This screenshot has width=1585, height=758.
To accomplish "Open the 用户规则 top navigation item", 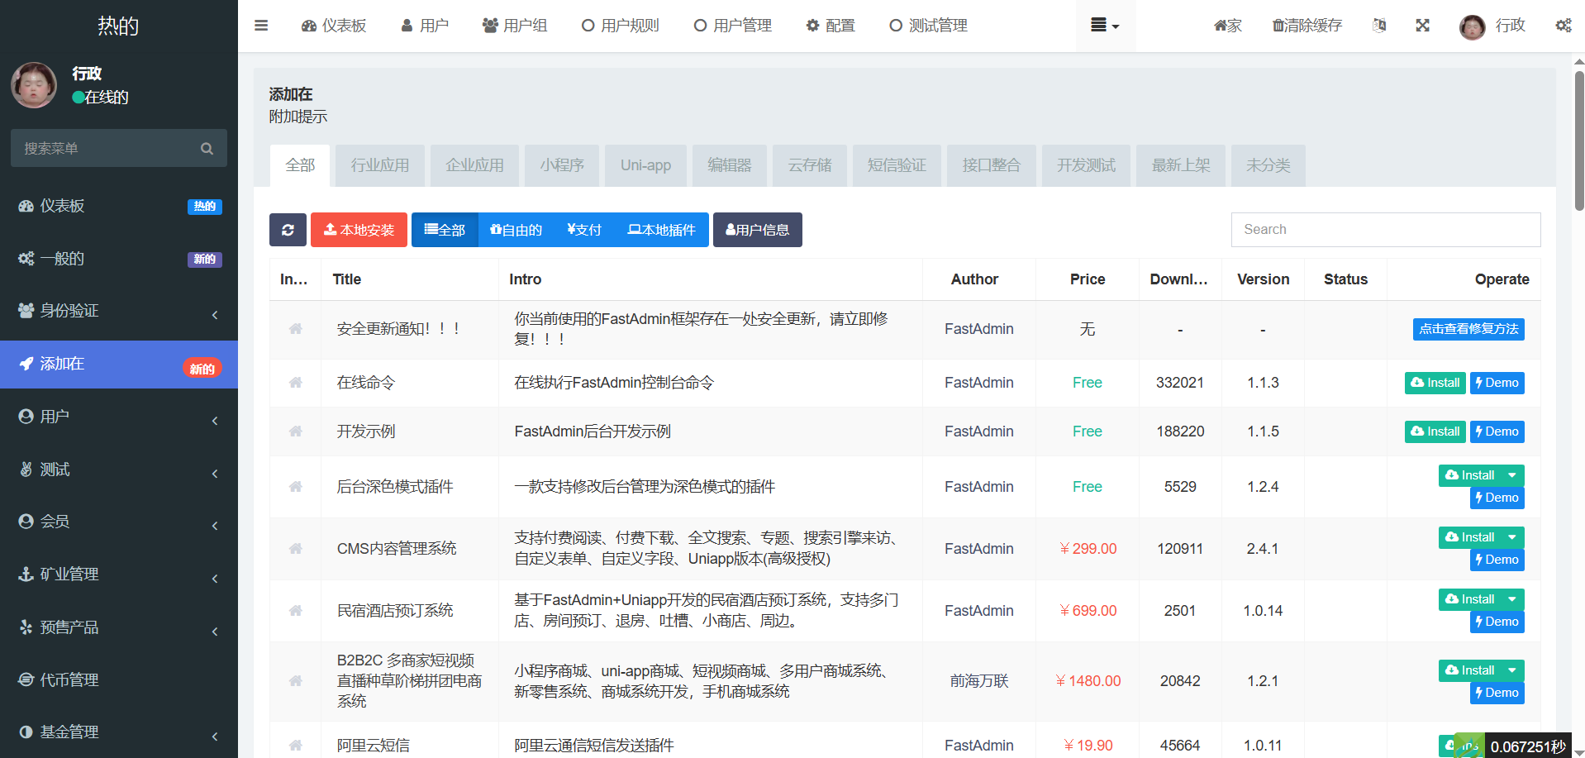I will pos(620,26).
